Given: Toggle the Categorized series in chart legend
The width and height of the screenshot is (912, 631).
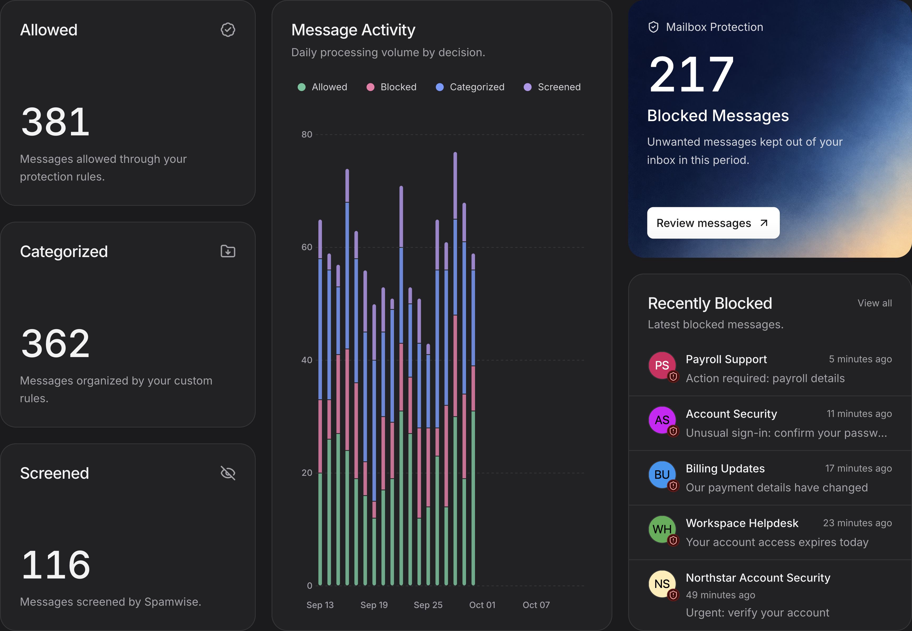Looking at the screenshot, I should (470, 87).
